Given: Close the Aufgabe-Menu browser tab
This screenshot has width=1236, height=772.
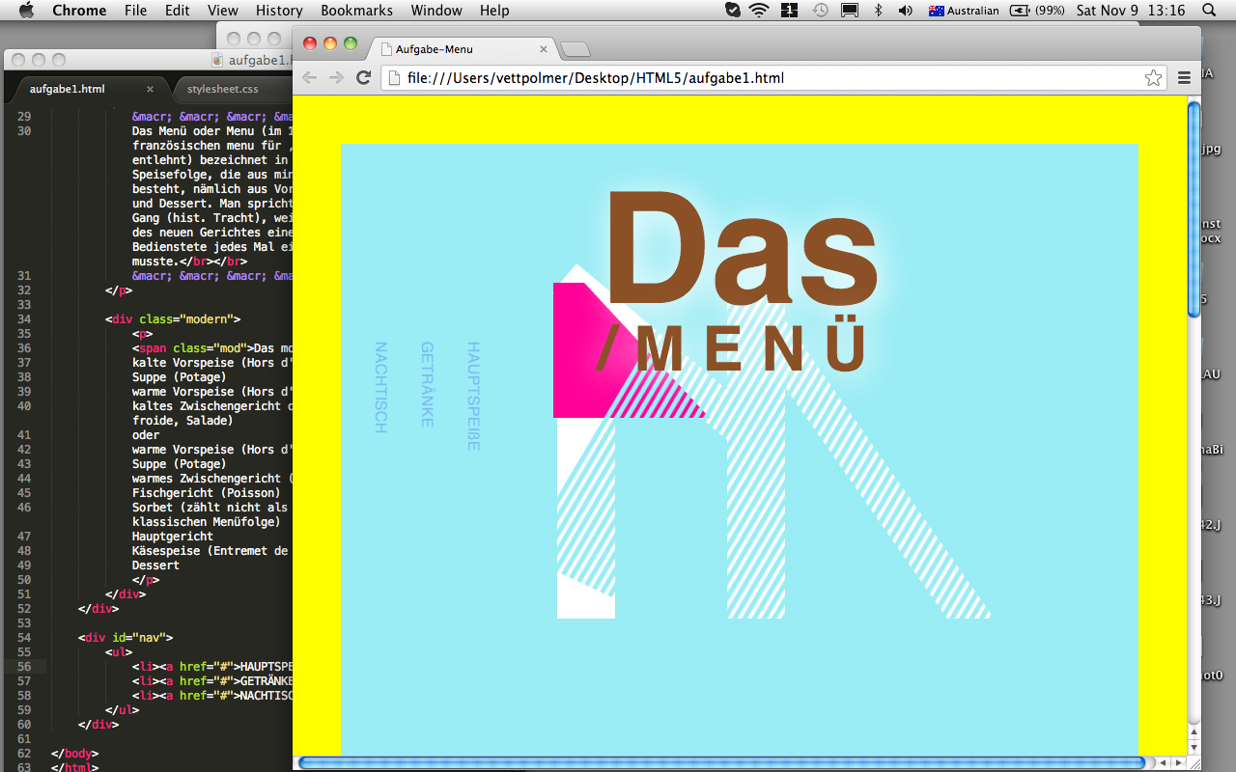Looking at the screenshot, I should click(544, 49).
